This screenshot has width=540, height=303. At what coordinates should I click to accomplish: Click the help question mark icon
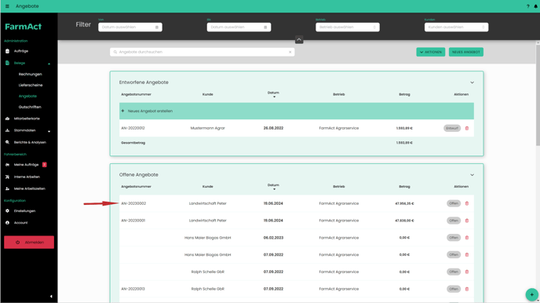coord(528,6)
